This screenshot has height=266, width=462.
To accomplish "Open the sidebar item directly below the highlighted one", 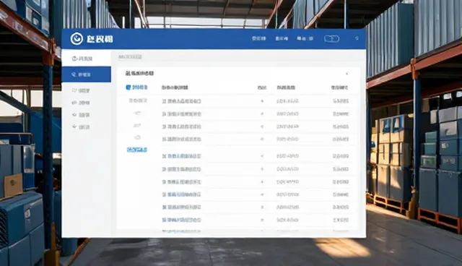I will pos(81,90).
